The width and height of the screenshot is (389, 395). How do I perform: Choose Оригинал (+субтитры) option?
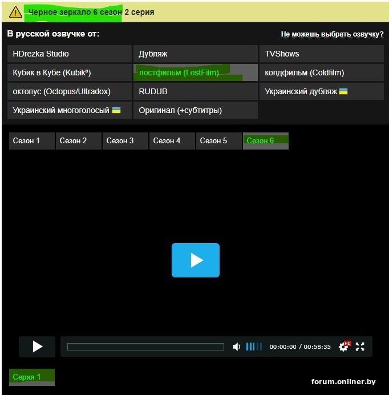196,110
